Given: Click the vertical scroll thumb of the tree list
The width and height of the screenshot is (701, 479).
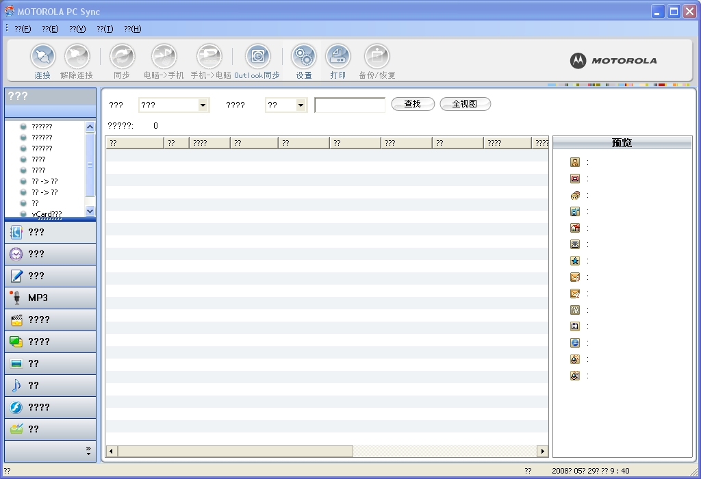Looking at the screenshot, I should [x=90, y=164].
